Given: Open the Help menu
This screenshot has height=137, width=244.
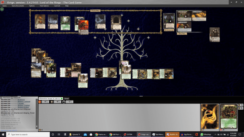Looking at the screenshot, I should coord(67,6).
